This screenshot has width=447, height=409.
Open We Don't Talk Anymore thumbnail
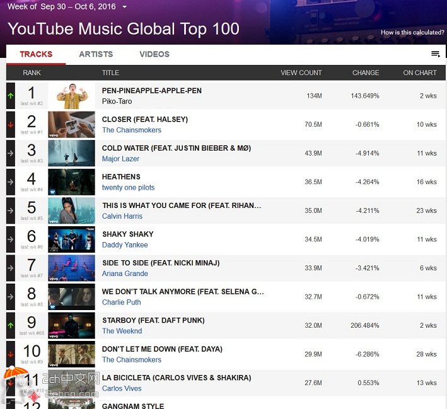tap(71, 297)
